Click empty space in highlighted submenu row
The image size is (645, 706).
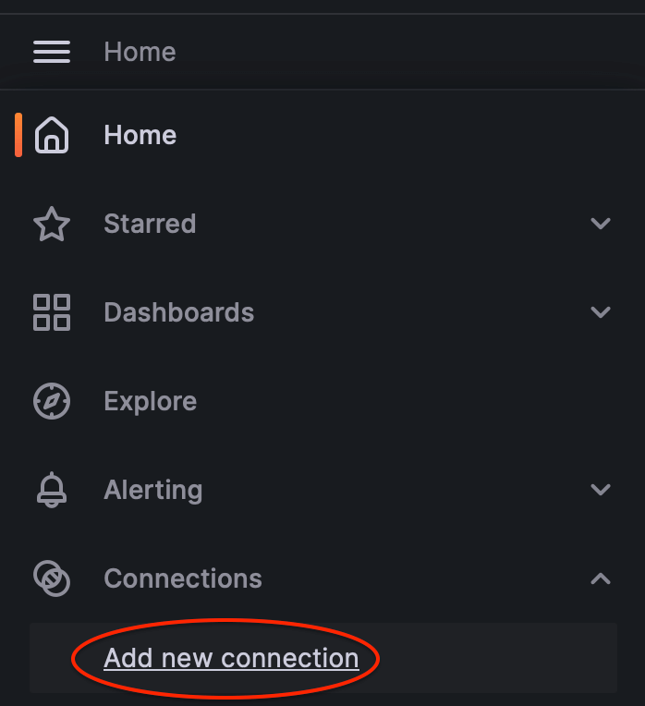pyautogui.click(x=499, y=658)
